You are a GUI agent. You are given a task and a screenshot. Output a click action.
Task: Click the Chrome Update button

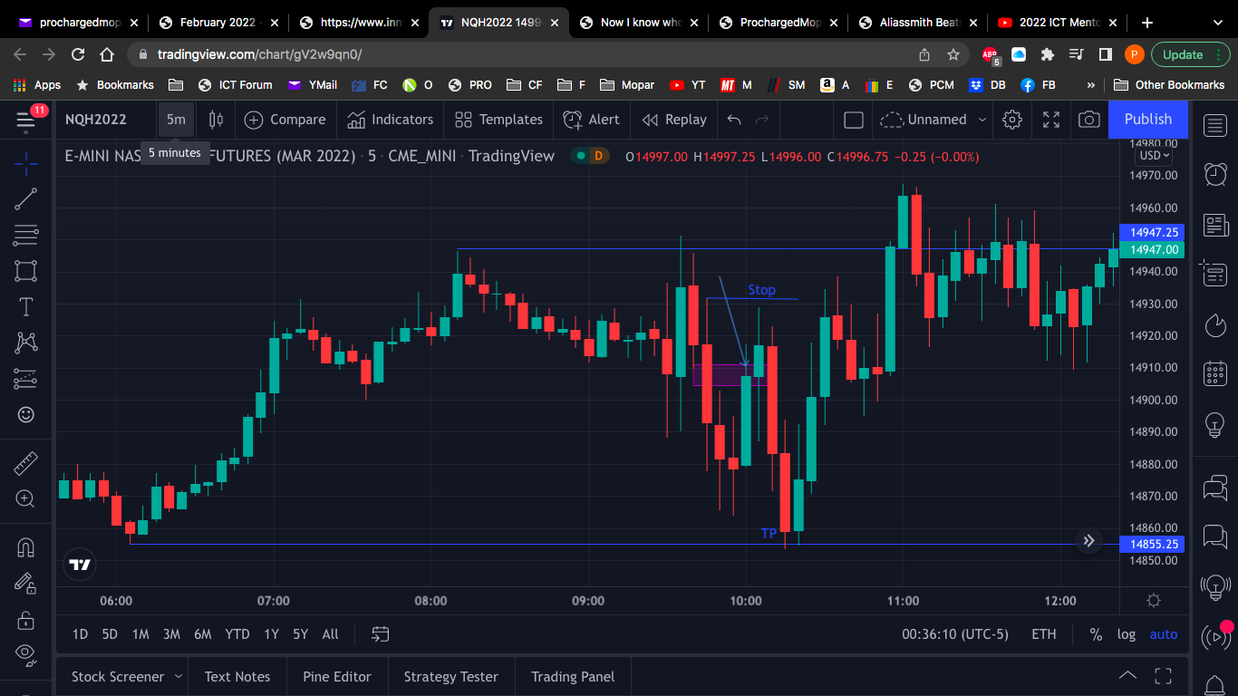tap(1191, 54)
